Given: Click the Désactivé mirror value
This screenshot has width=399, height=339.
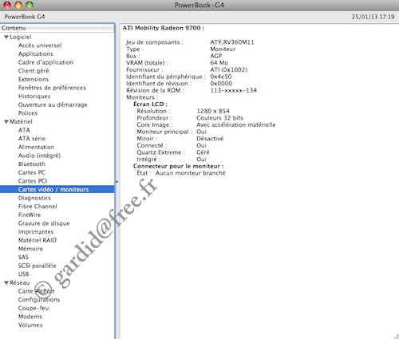Looking at the screenshot, I should point(210,139).
